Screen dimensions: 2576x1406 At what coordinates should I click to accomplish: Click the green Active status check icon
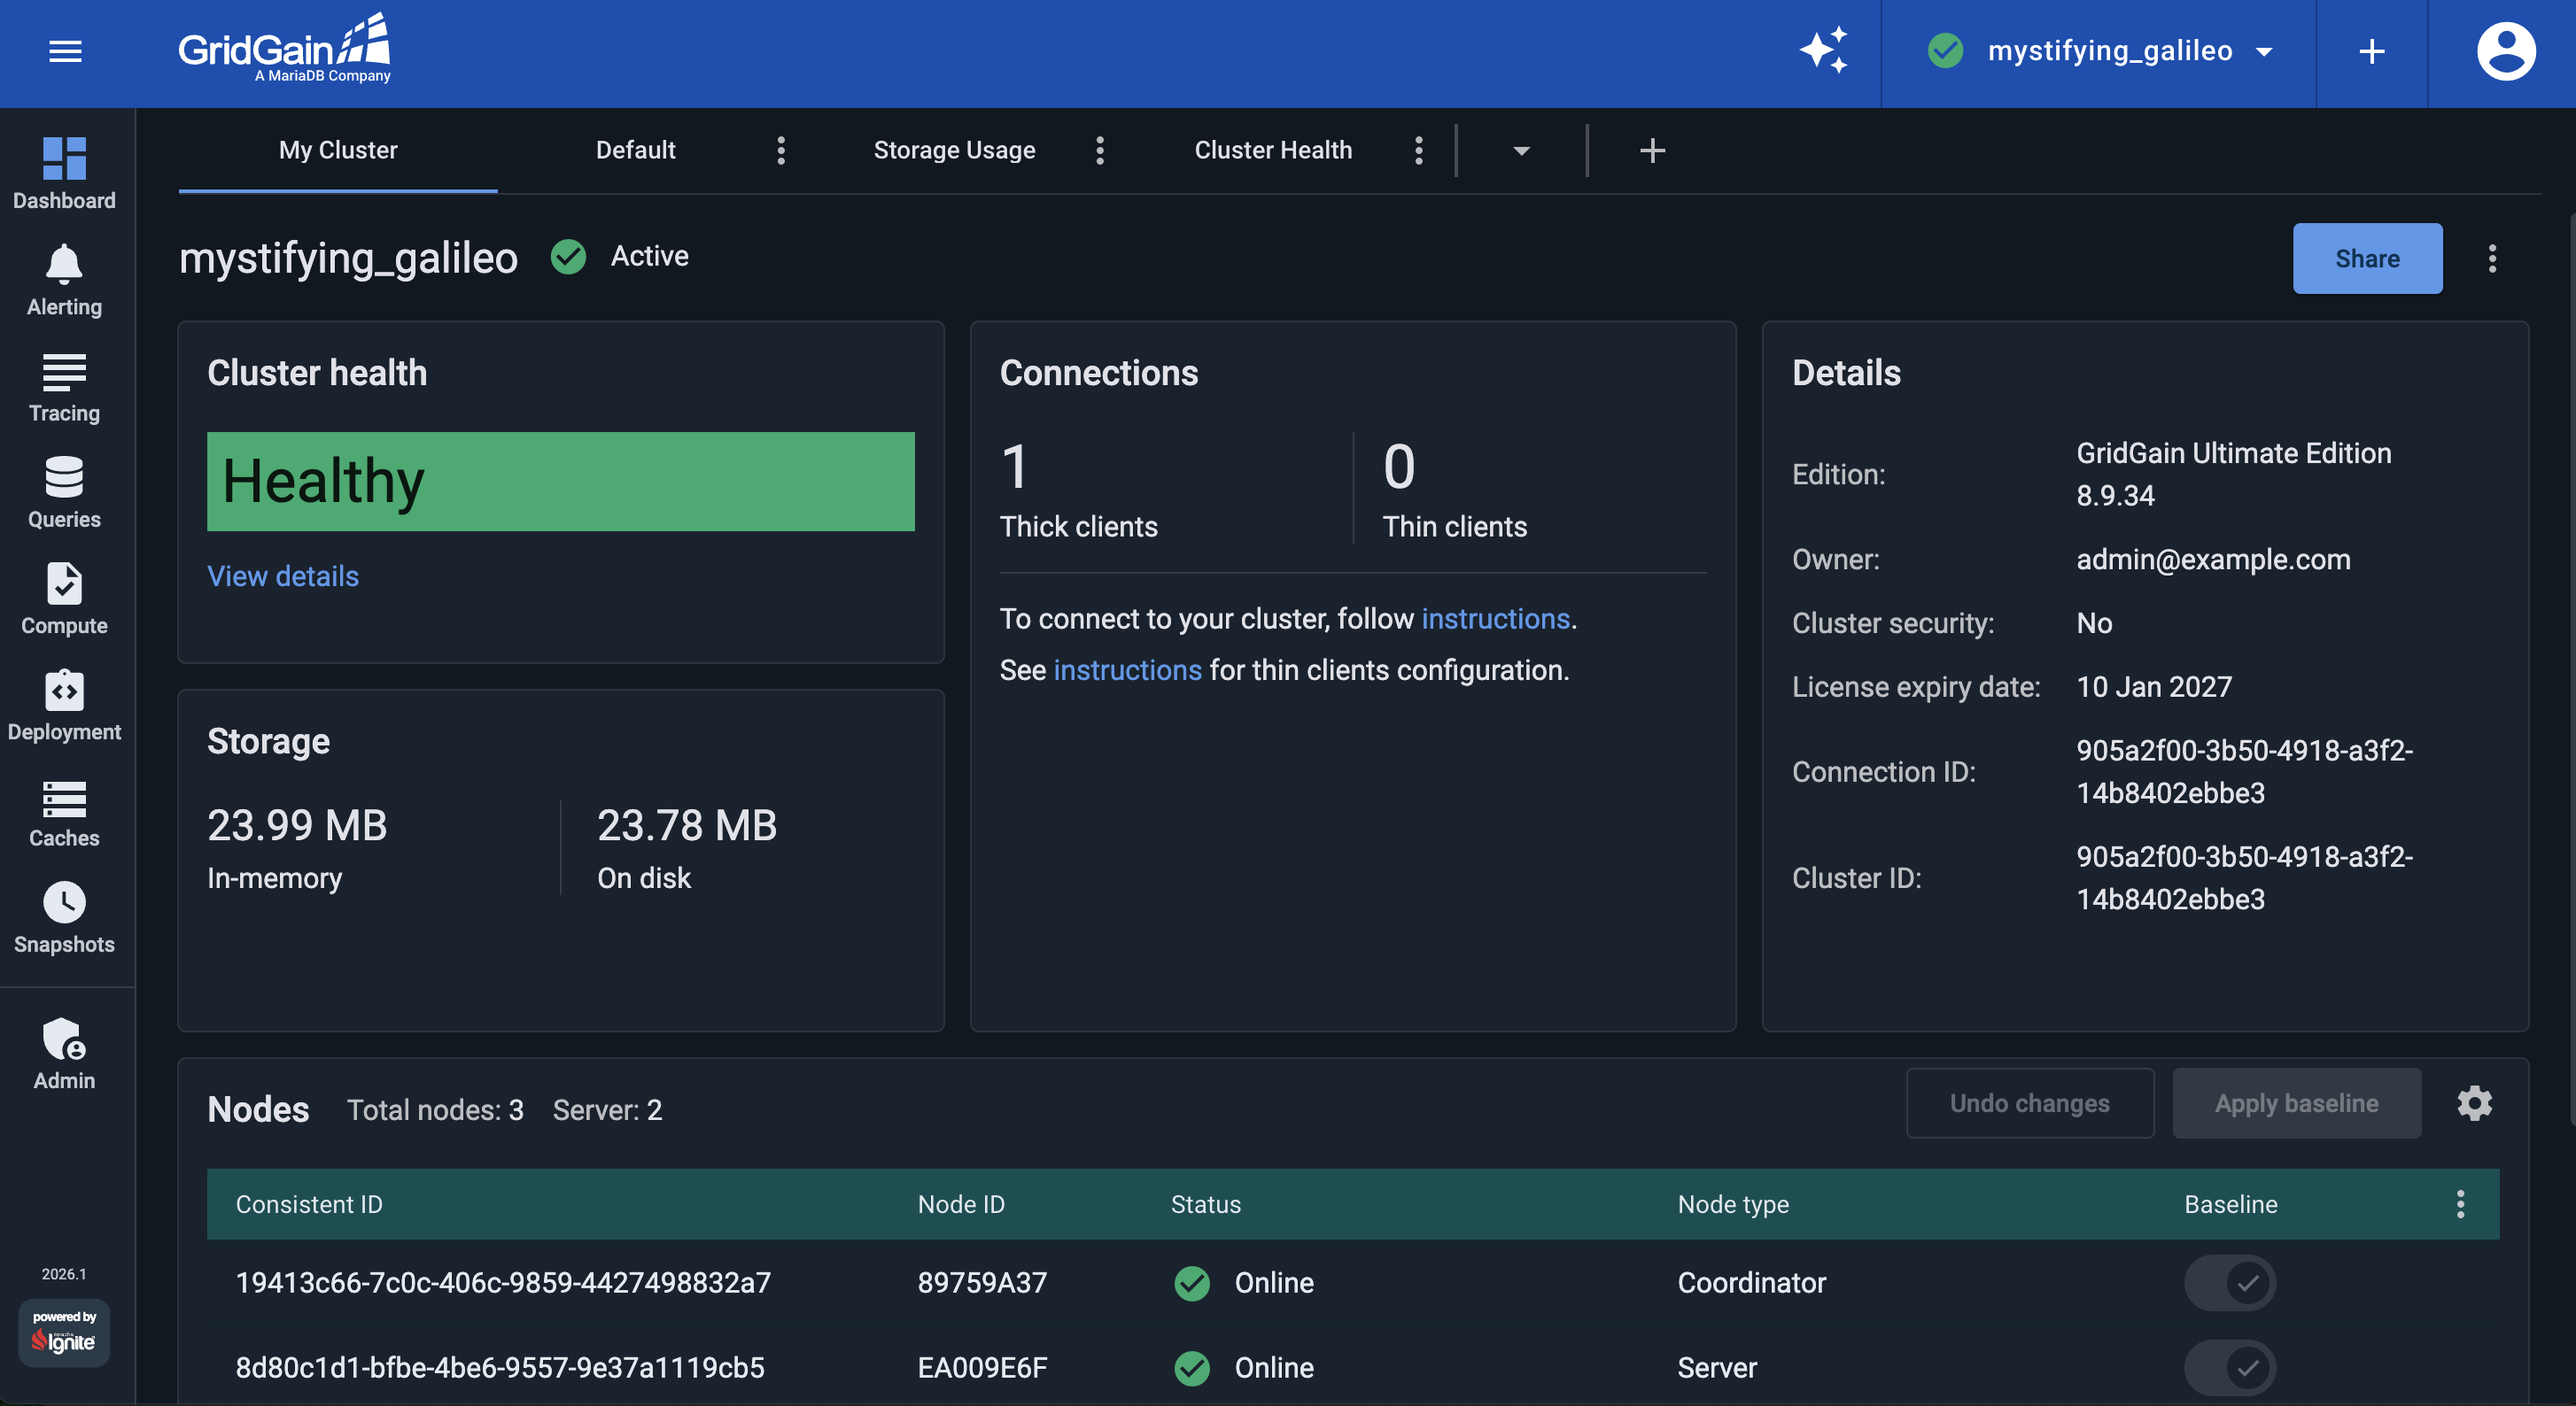tap(568, 256)
